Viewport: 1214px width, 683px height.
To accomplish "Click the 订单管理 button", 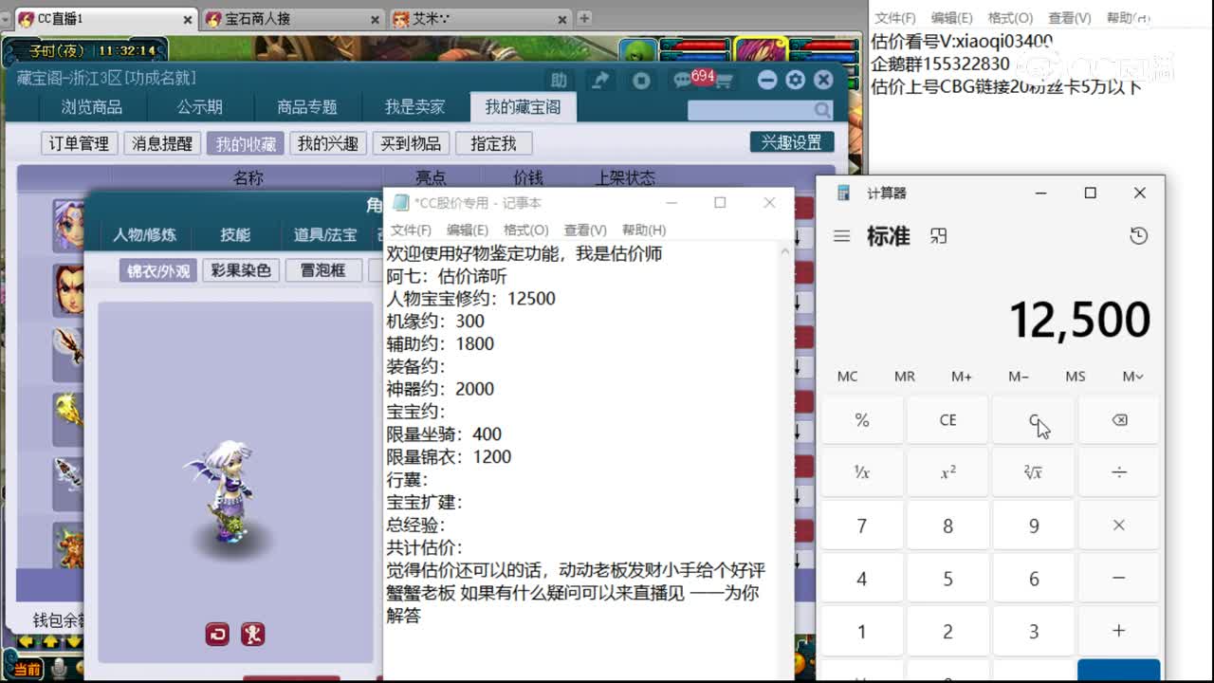I will 78,143.
